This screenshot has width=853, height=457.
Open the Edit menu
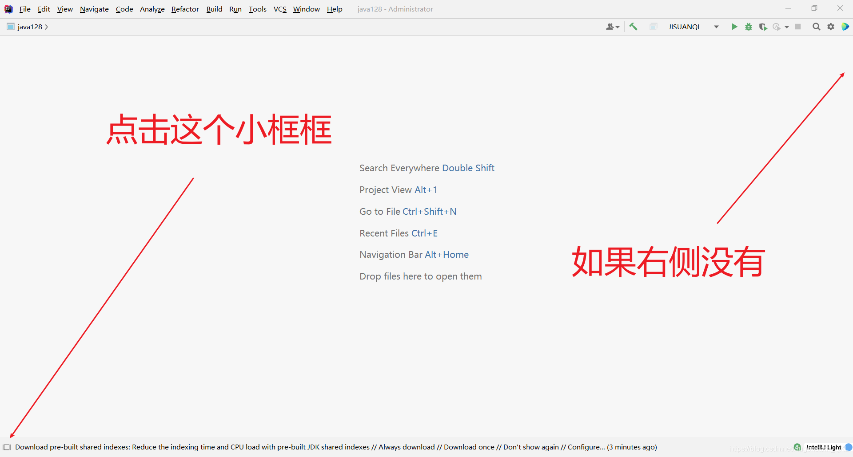click(44, 9)
